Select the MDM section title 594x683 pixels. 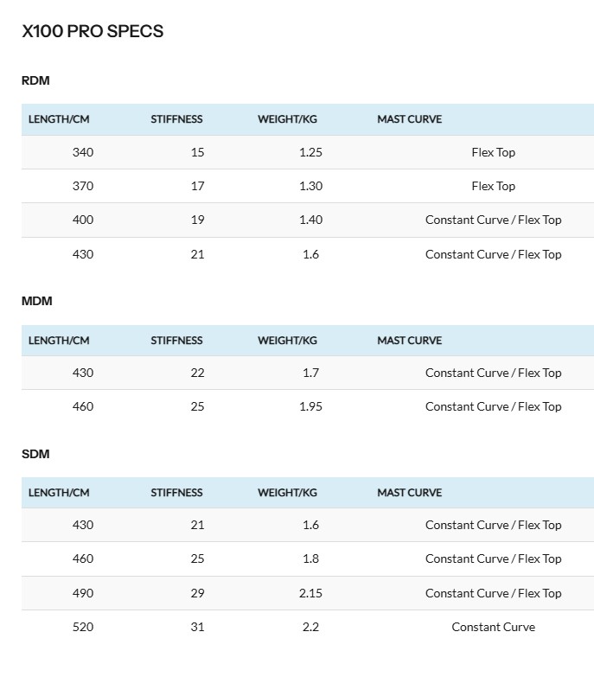37,301
